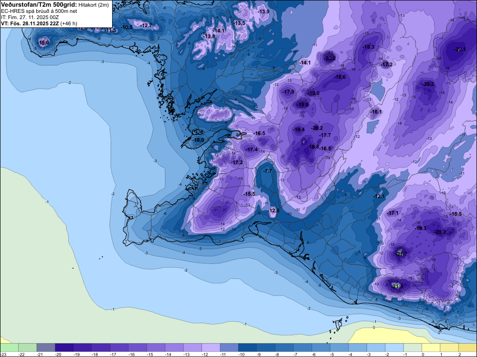Click the legend scale number -5
This screenshot has height=357, width=477.
(x=332, y=354)
